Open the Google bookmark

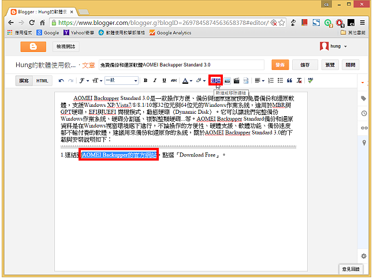coord(47,32)
